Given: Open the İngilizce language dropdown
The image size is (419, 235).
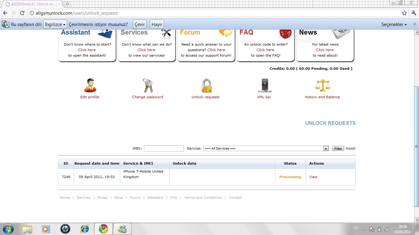Looking at the screenshot, I should [x=55, y=24].
